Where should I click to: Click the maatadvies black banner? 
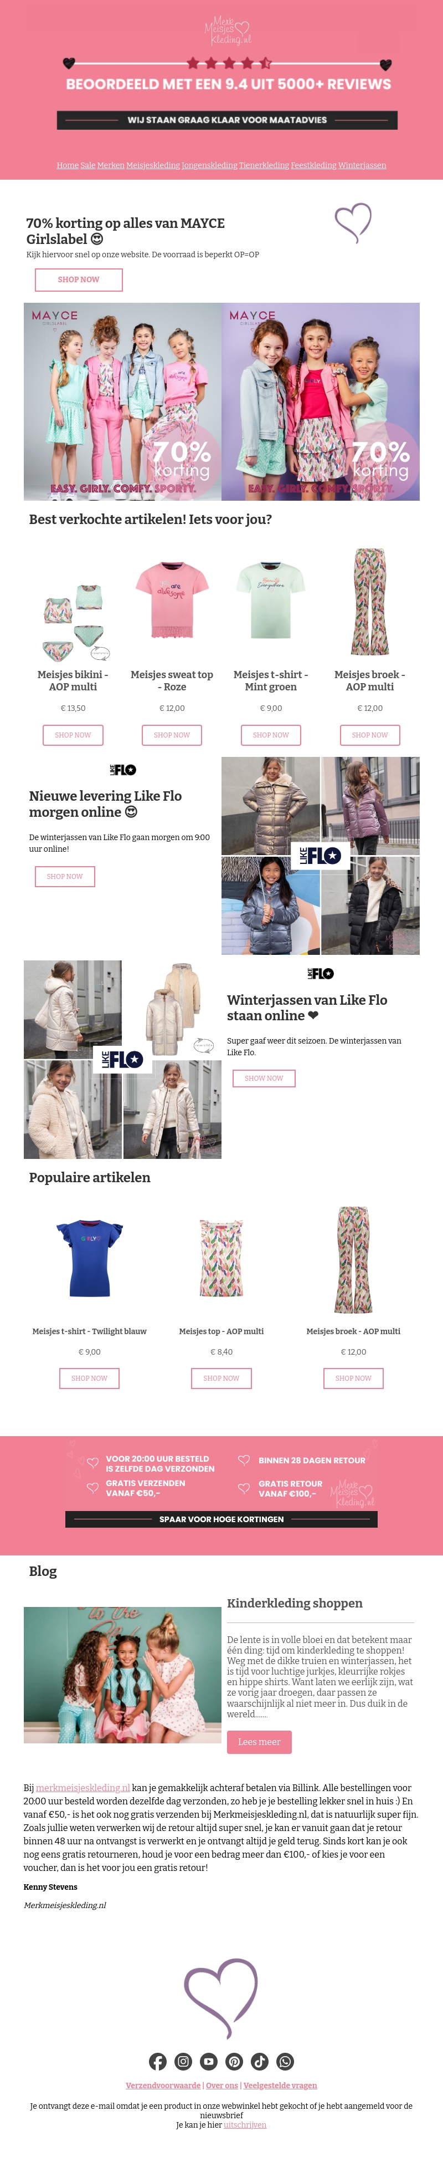[227, 120]
